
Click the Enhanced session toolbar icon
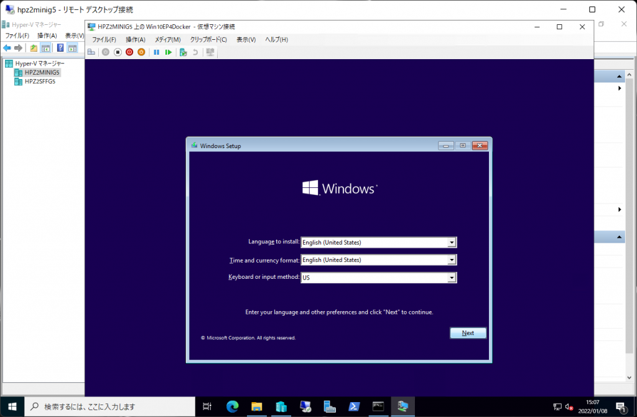(210, 52)
